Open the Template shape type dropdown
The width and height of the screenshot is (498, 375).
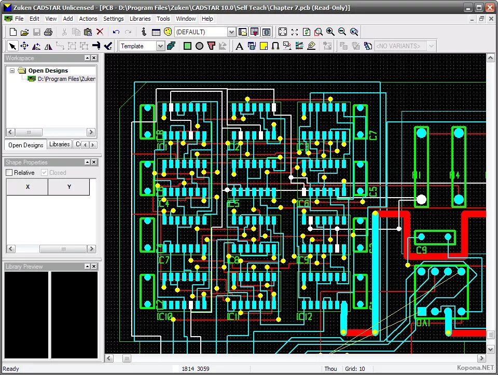(160, 46)
